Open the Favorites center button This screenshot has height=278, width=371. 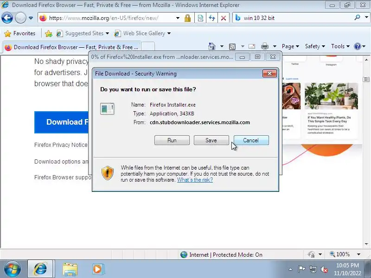(x=20, y=33)
